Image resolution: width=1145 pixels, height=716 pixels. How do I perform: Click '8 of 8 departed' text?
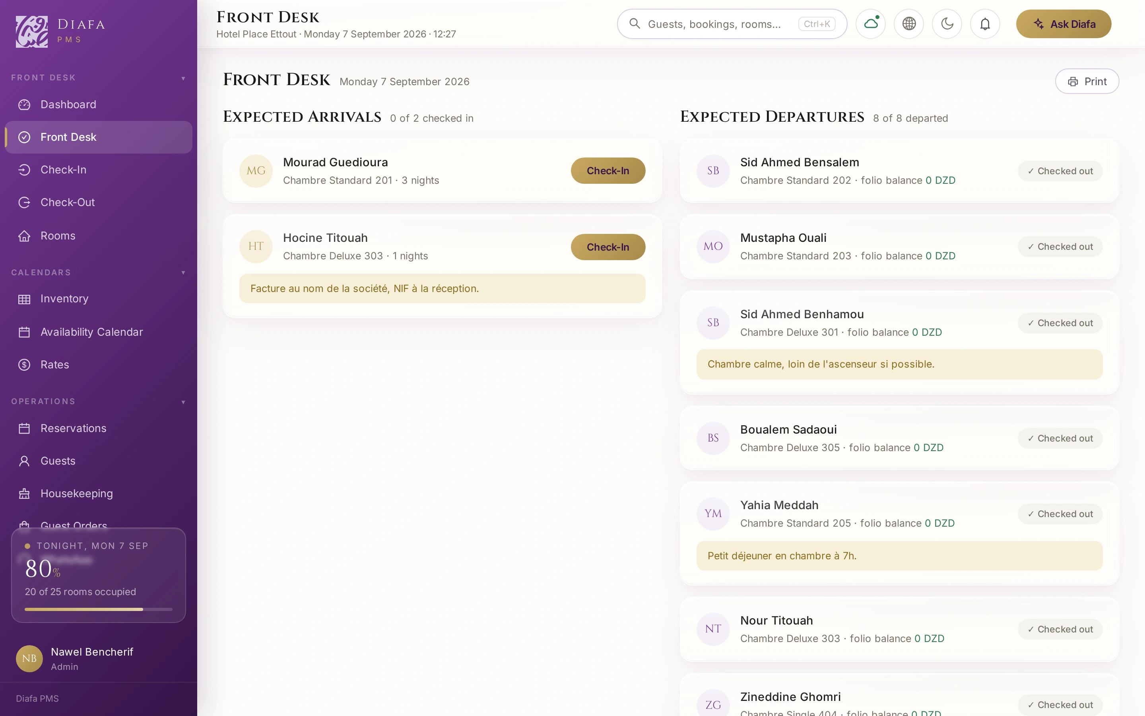pyautogui.click(x=910, y=119)
